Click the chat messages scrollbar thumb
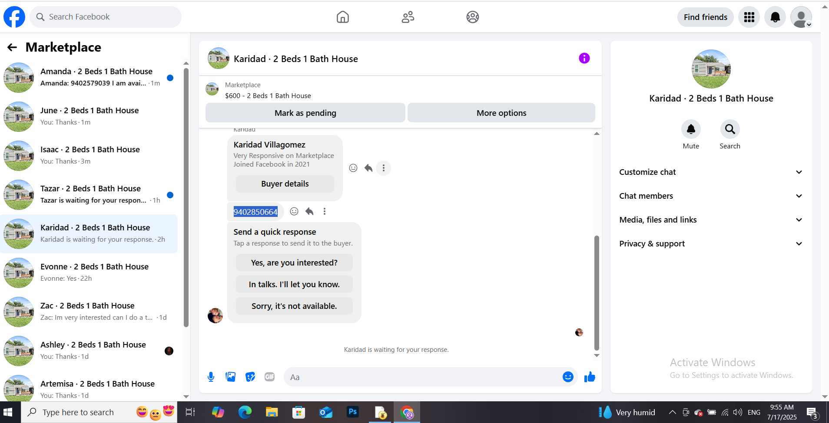This screenshot has height=423, width=829. click(597, 293)
